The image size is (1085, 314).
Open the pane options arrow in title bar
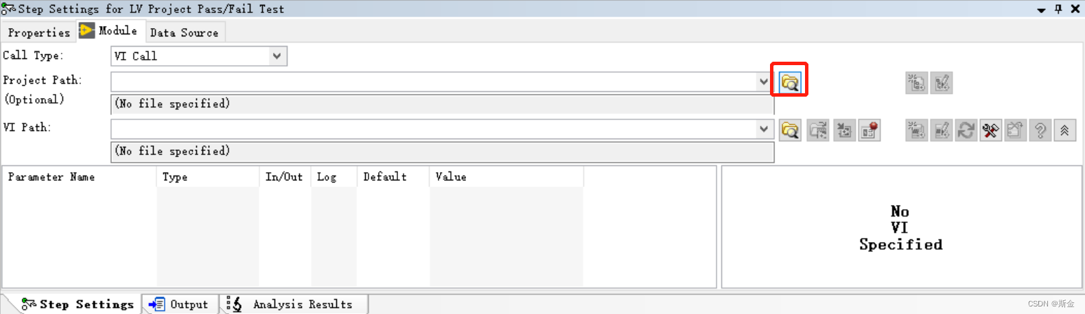[x=1041, y=10]
